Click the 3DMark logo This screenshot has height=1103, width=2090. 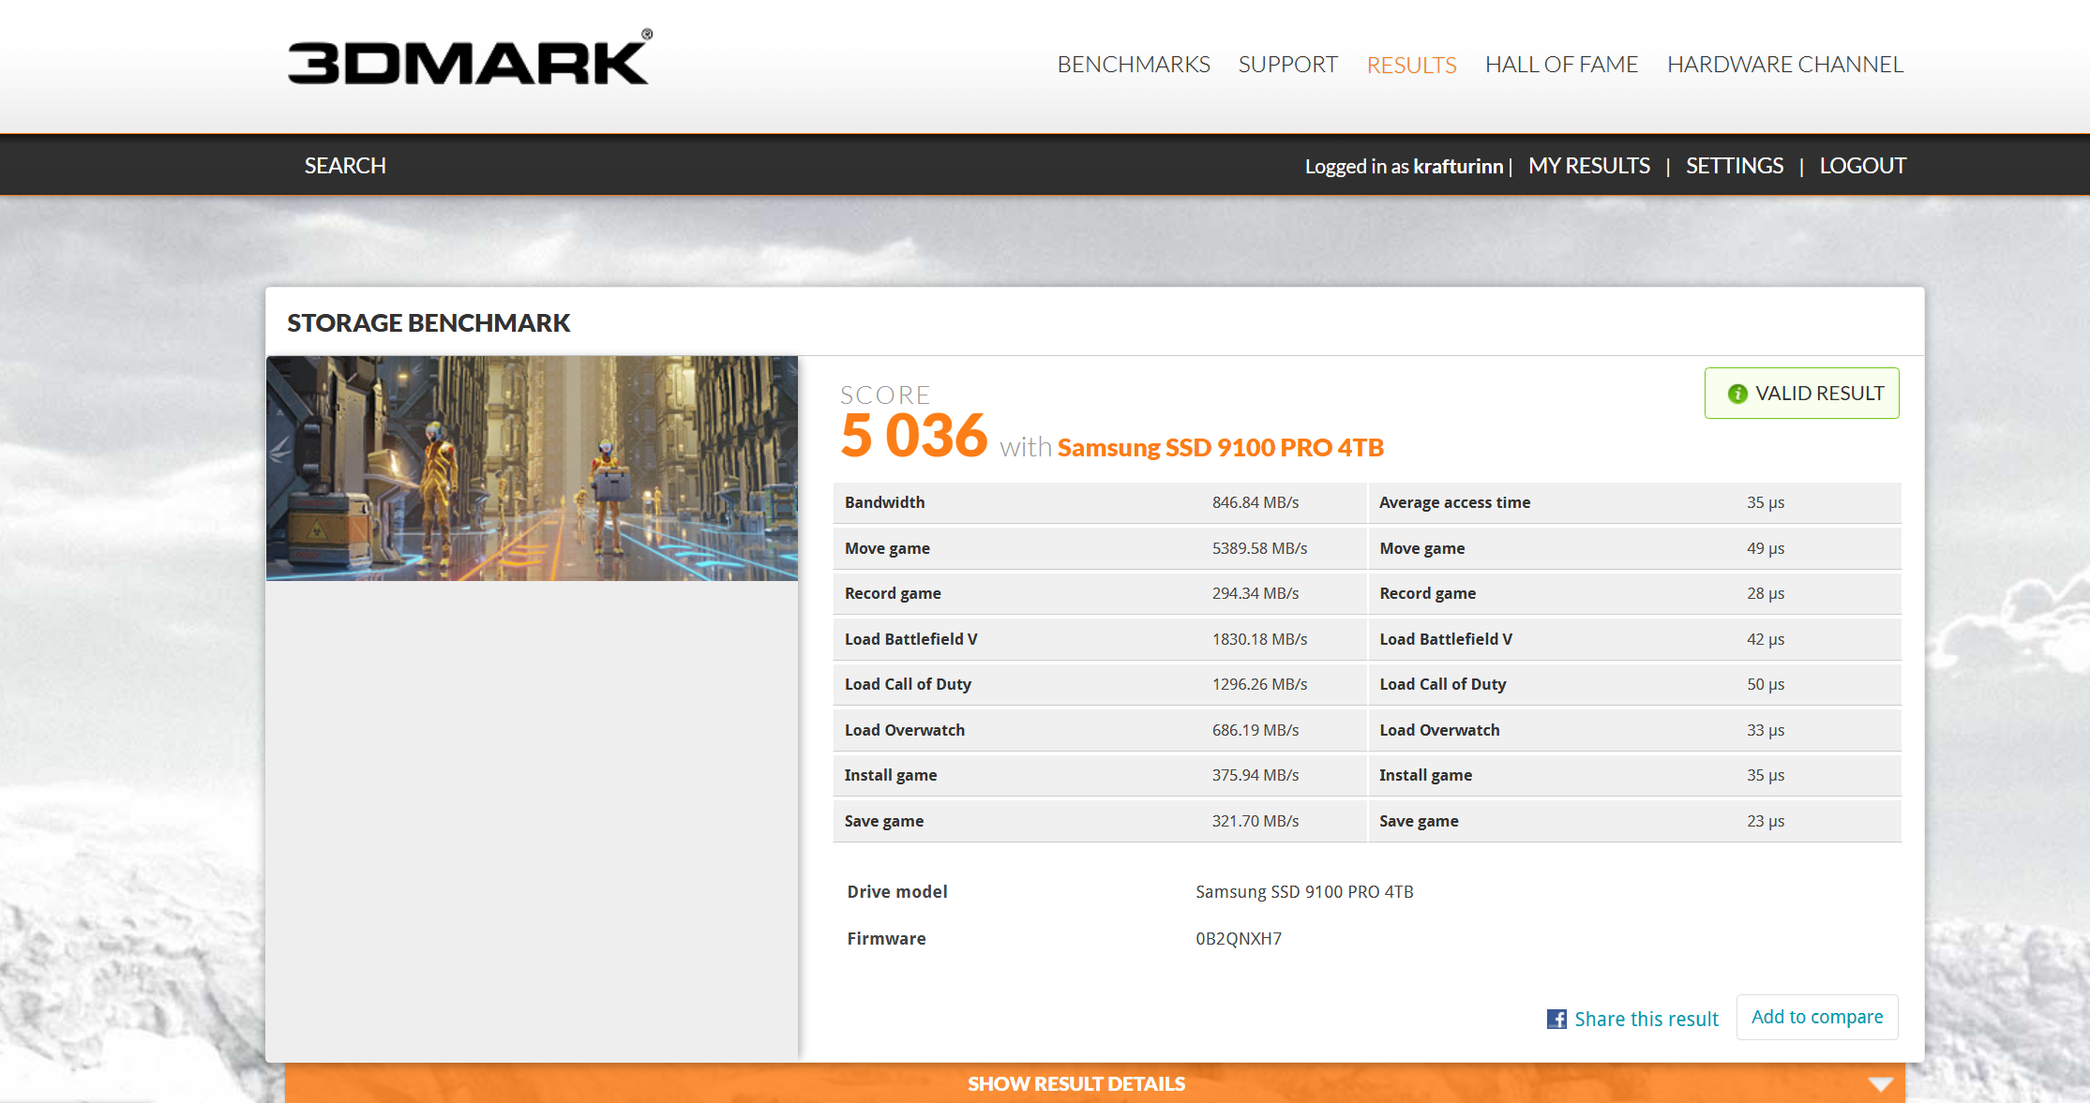pyautogui.click(x=469, y=61)
